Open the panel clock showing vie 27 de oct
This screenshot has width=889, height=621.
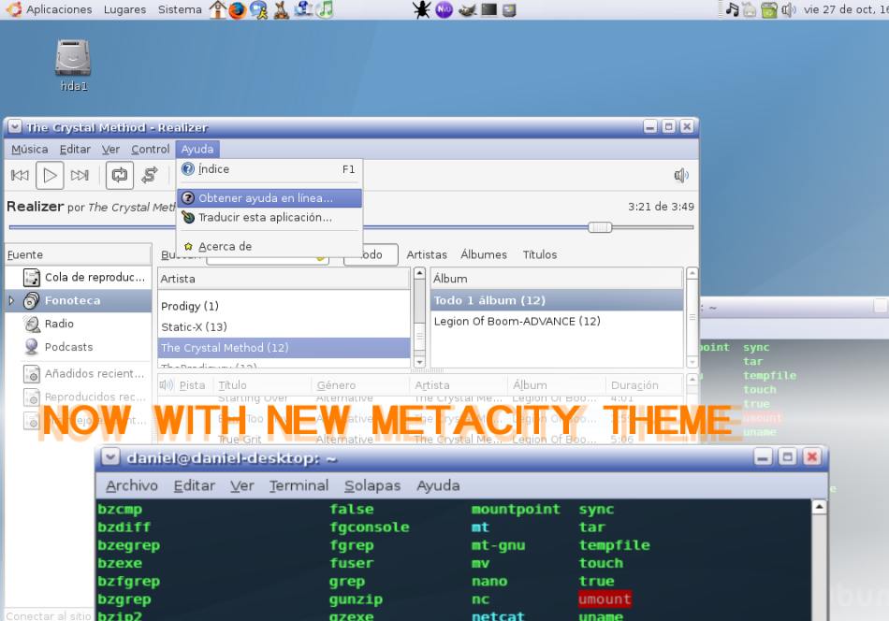[x=845, y=9]
